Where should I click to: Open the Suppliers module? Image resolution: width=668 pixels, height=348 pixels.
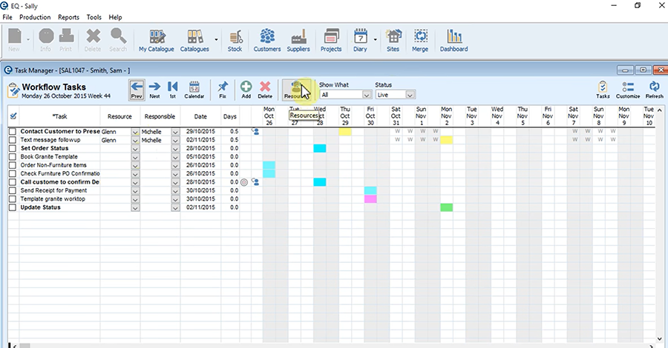pos(298,41)
